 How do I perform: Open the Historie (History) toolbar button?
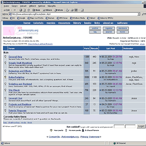tap(58, 10)
